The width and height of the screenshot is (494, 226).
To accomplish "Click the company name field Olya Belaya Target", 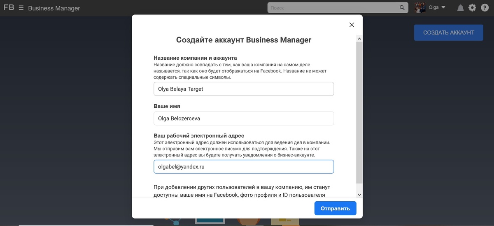I will pos(244,89).
